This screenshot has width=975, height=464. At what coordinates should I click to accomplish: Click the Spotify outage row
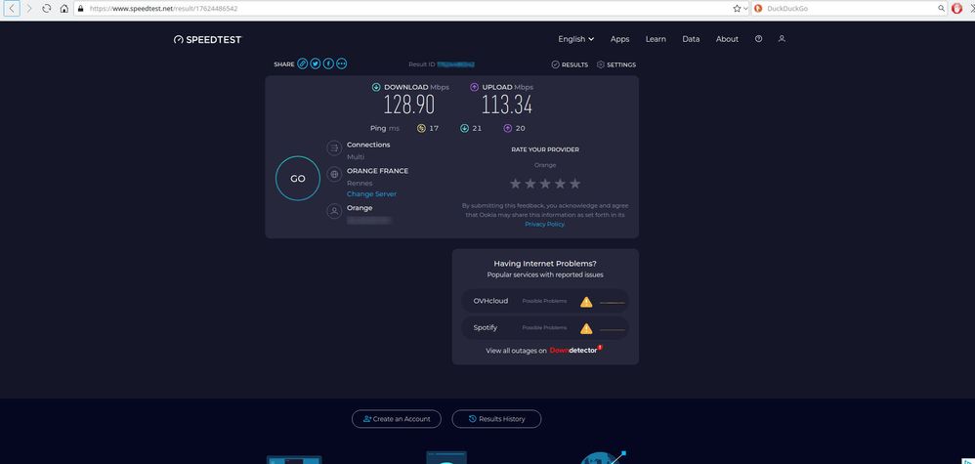pyautogui.click(x=545, y=328)
